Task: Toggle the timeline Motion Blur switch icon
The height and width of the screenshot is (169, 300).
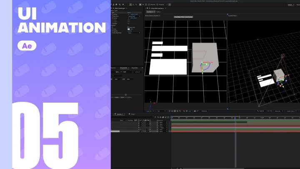Action: tap(165, 117)
